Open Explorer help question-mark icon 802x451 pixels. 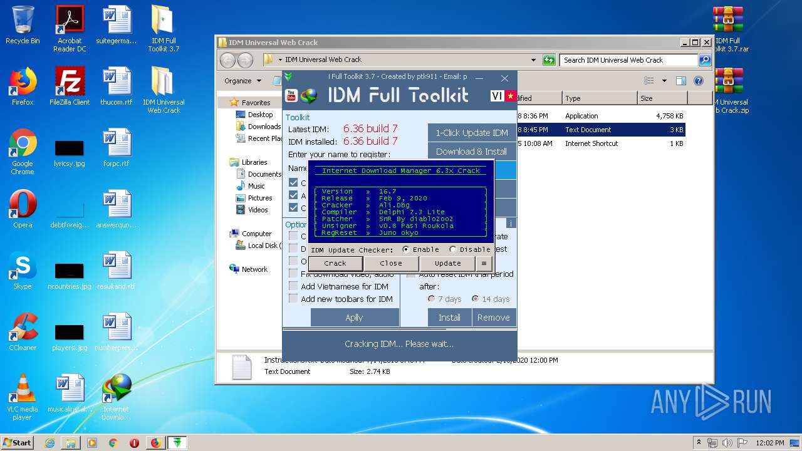click(699, 81)
